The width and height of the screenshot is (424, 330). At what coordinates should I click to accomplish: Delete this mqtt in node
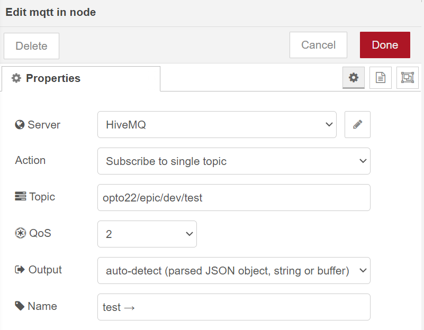click(31, 46)
